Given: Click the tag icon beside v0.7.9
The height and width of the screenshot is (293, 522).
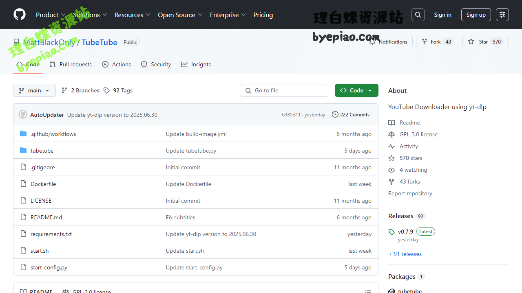Looking at the screenshot, I should click(x=391, y=232).
